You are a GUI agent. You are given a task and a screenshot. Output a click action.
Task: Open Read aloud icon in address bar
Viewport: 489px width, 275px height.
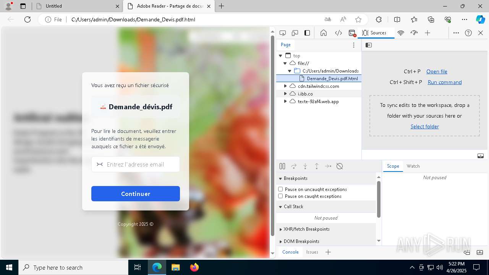point(343,19)
